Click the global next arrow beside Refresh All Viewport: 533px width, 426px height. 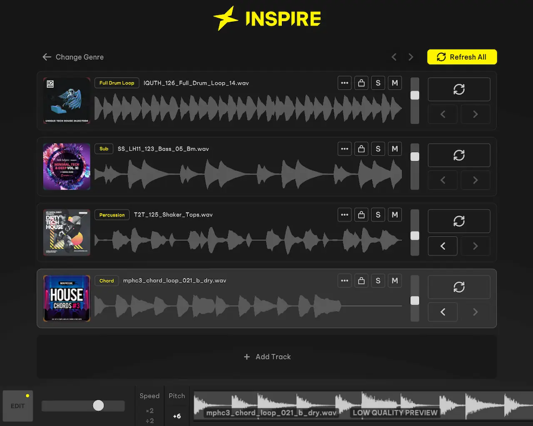pos(411,57)
